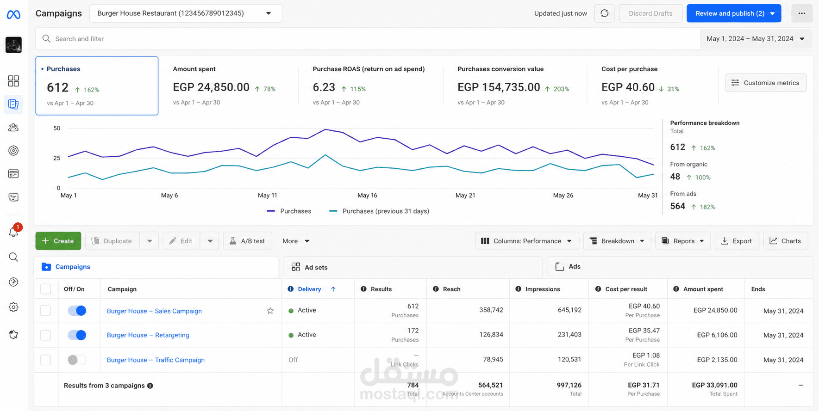Click the speech-bubble list icon in the sidebar

pos(13,197)
